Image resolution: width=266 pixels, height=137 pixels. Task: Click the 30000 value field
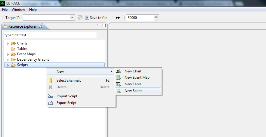140,18
